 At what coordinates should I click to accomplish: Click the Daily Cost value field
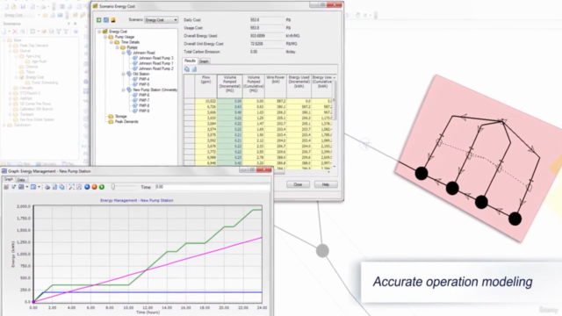click(267, 20)
